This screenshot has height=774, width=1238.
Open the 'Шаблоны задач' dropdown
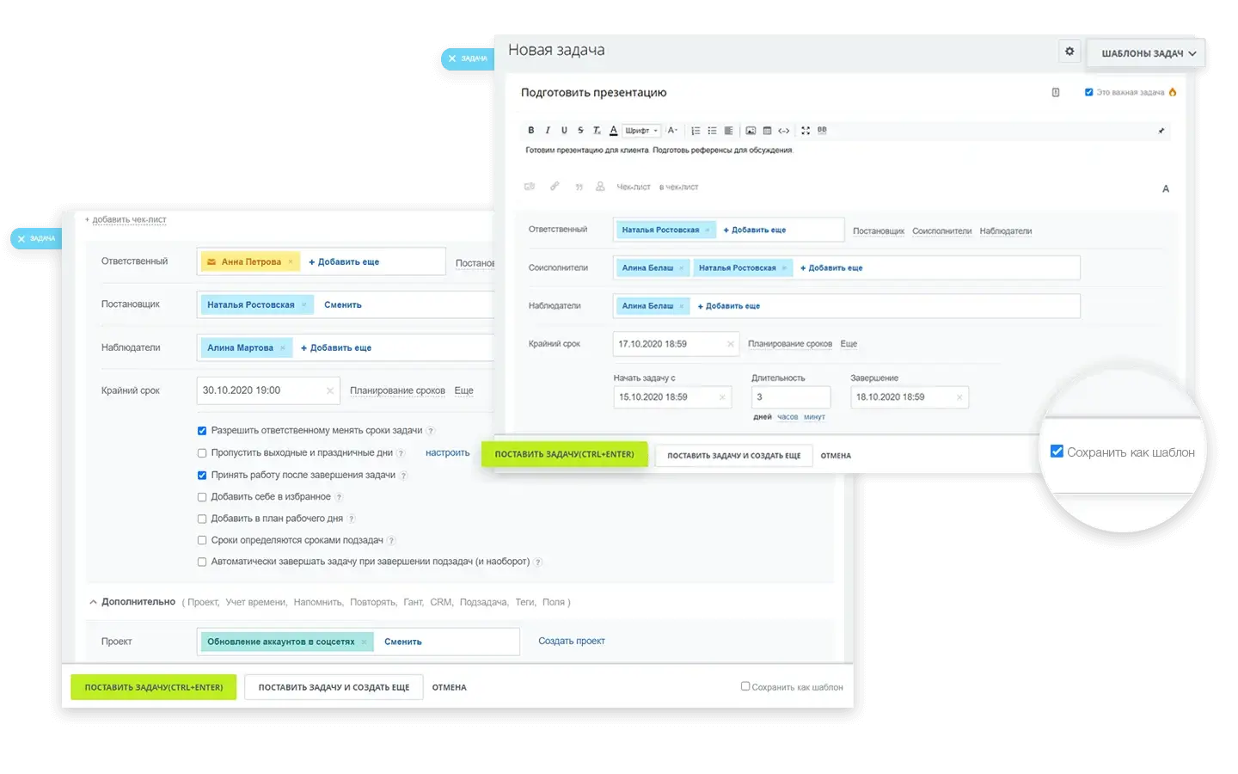pyautogui.click(x=1148, y=53)
